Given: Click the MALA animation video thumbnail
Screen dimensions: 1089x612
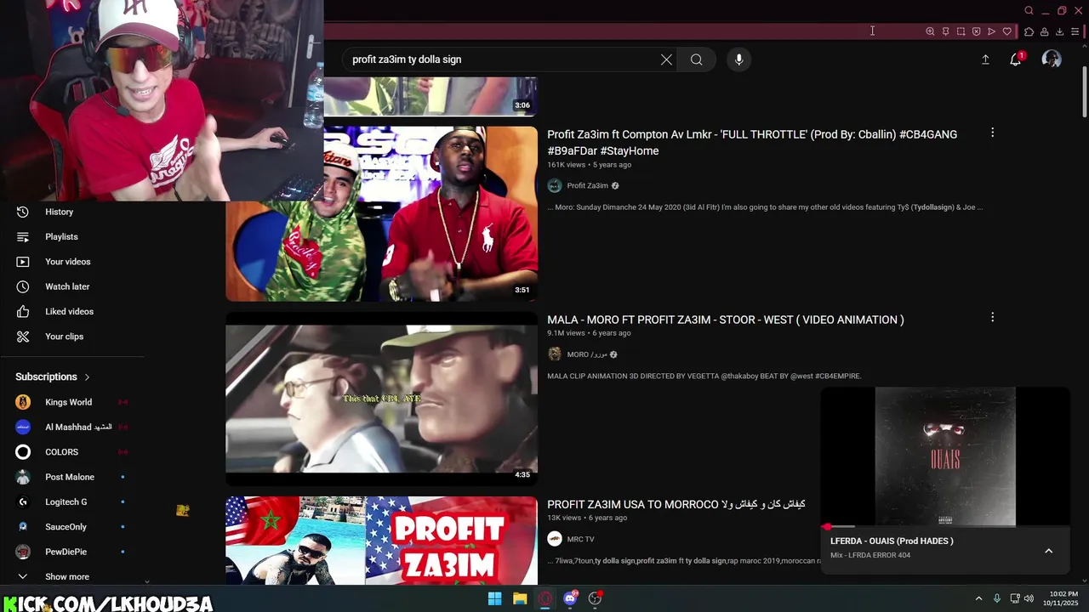Looking at the screenshot, I should point(381,398).
